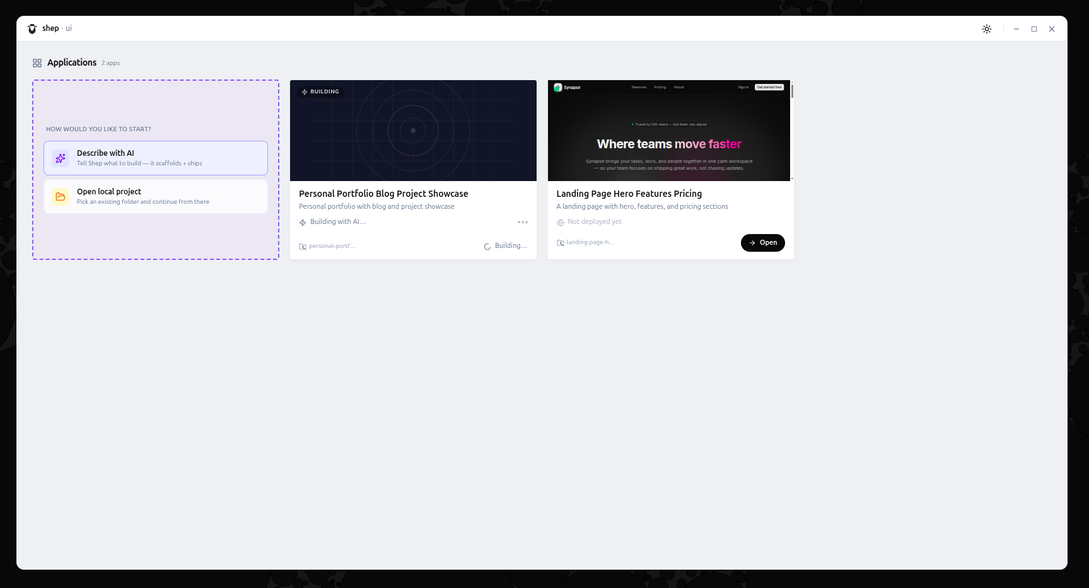Click the About nav item in the preview
Screen dimensions: 1089x588
pyautogui.click(x=678, y=87)
